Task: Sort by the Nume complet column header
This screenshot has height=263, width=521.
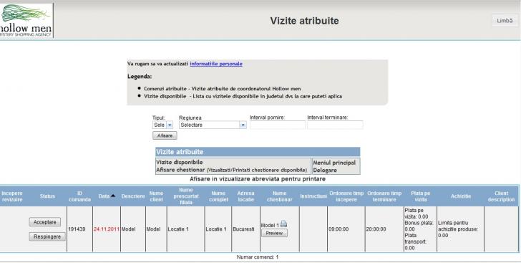Action: pyautogui.click(x=218, y=196)
